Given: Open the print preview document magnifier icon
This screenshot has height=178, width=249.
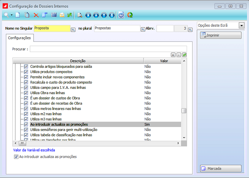Looking at the screenshot, I should point(80,15).
